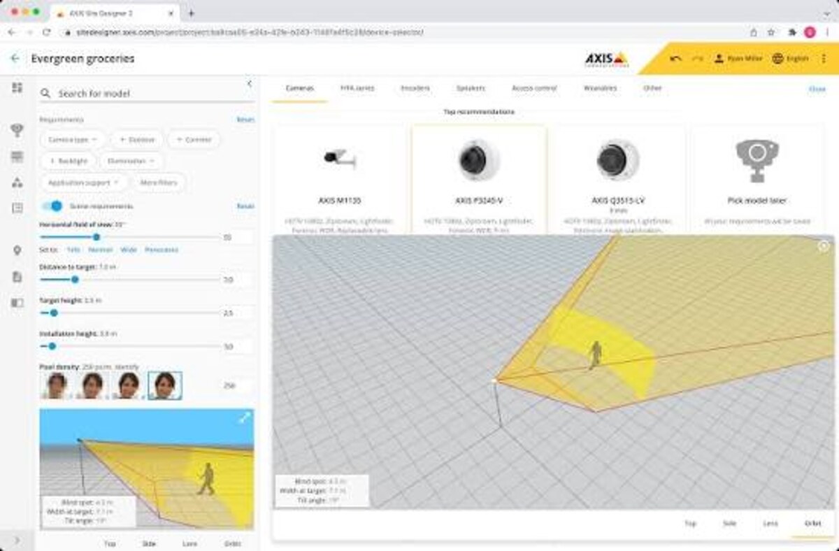Switch to the Access control tab

point(534,89)
